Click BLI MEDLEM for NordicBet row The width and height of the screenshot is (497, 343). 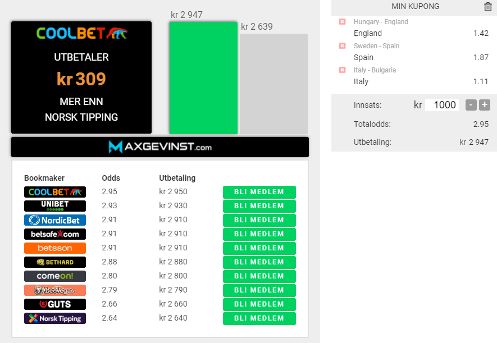[x=259, y=220]
